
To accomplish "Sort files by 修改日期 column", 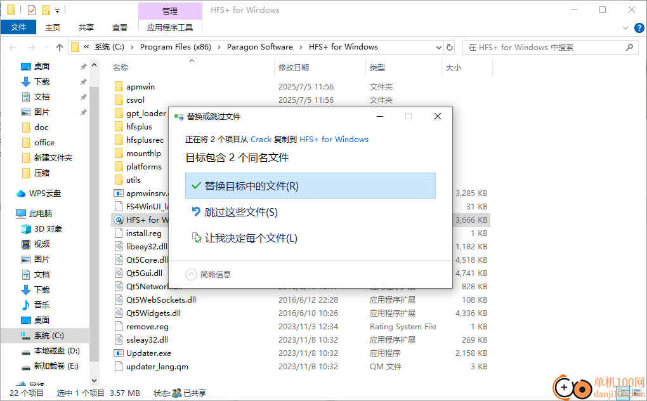I will 294,68.
